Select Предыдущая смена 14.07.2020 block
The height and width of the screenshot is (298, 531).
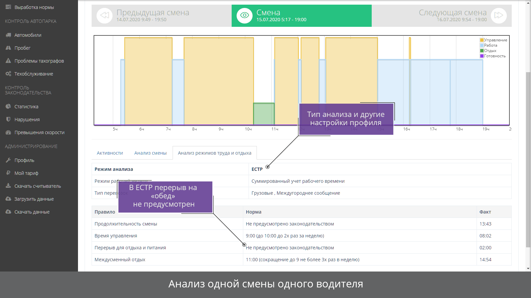pos(162,16)
